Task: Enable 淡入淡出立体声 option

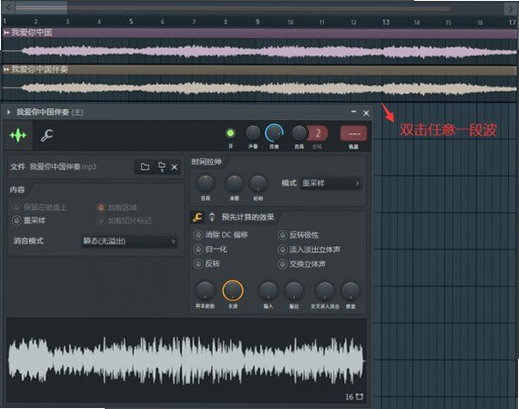Action: [x=309, y=250]
